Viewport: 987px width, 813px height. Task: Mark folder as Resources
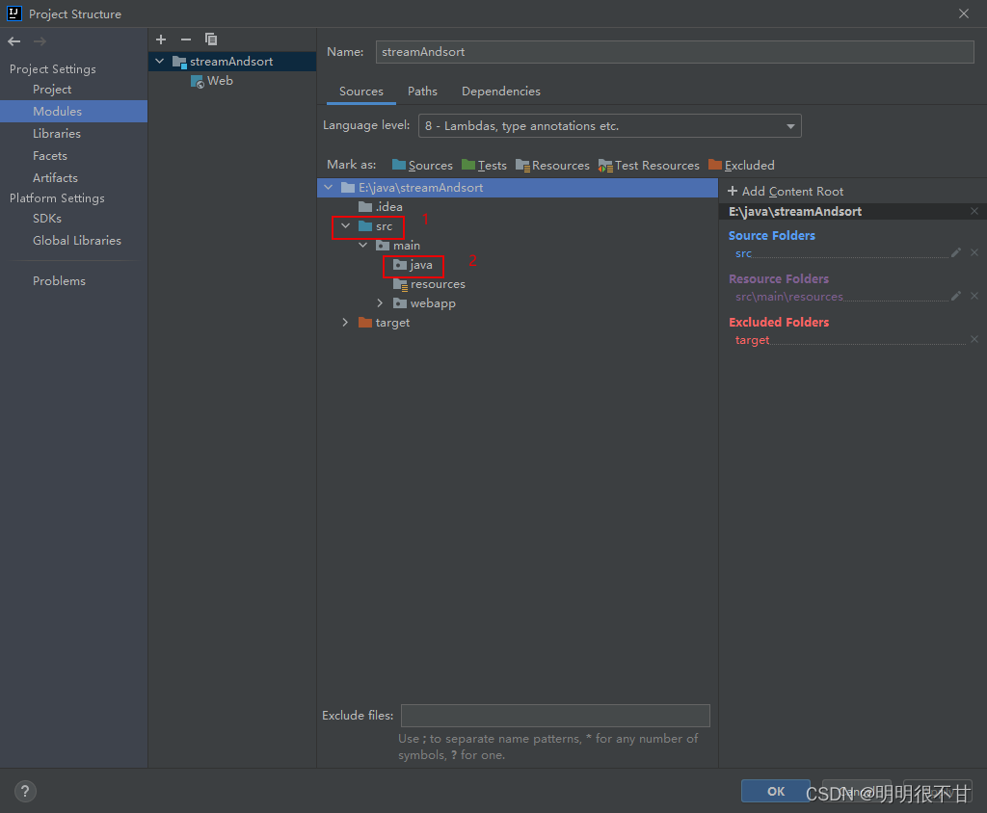pos(552,166)
